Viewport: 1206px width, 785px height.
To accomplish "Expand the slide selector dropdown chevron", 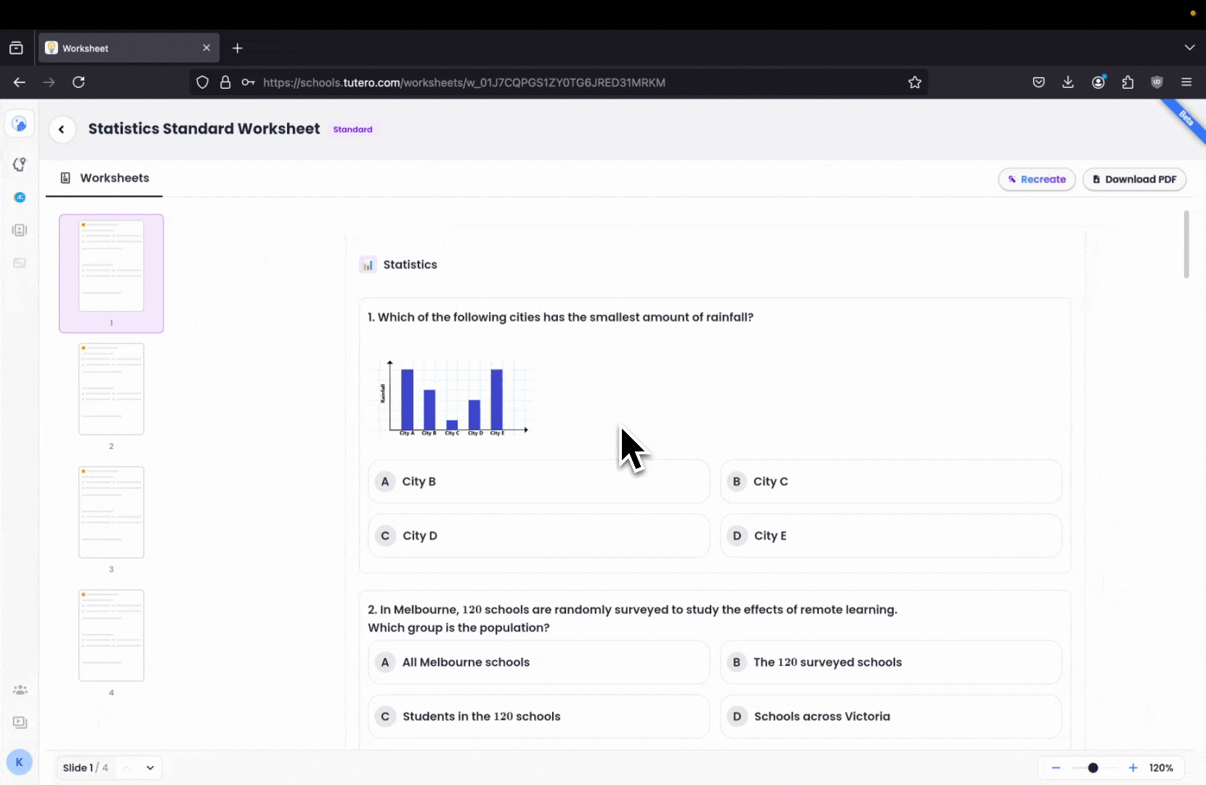I will (150, 768).
